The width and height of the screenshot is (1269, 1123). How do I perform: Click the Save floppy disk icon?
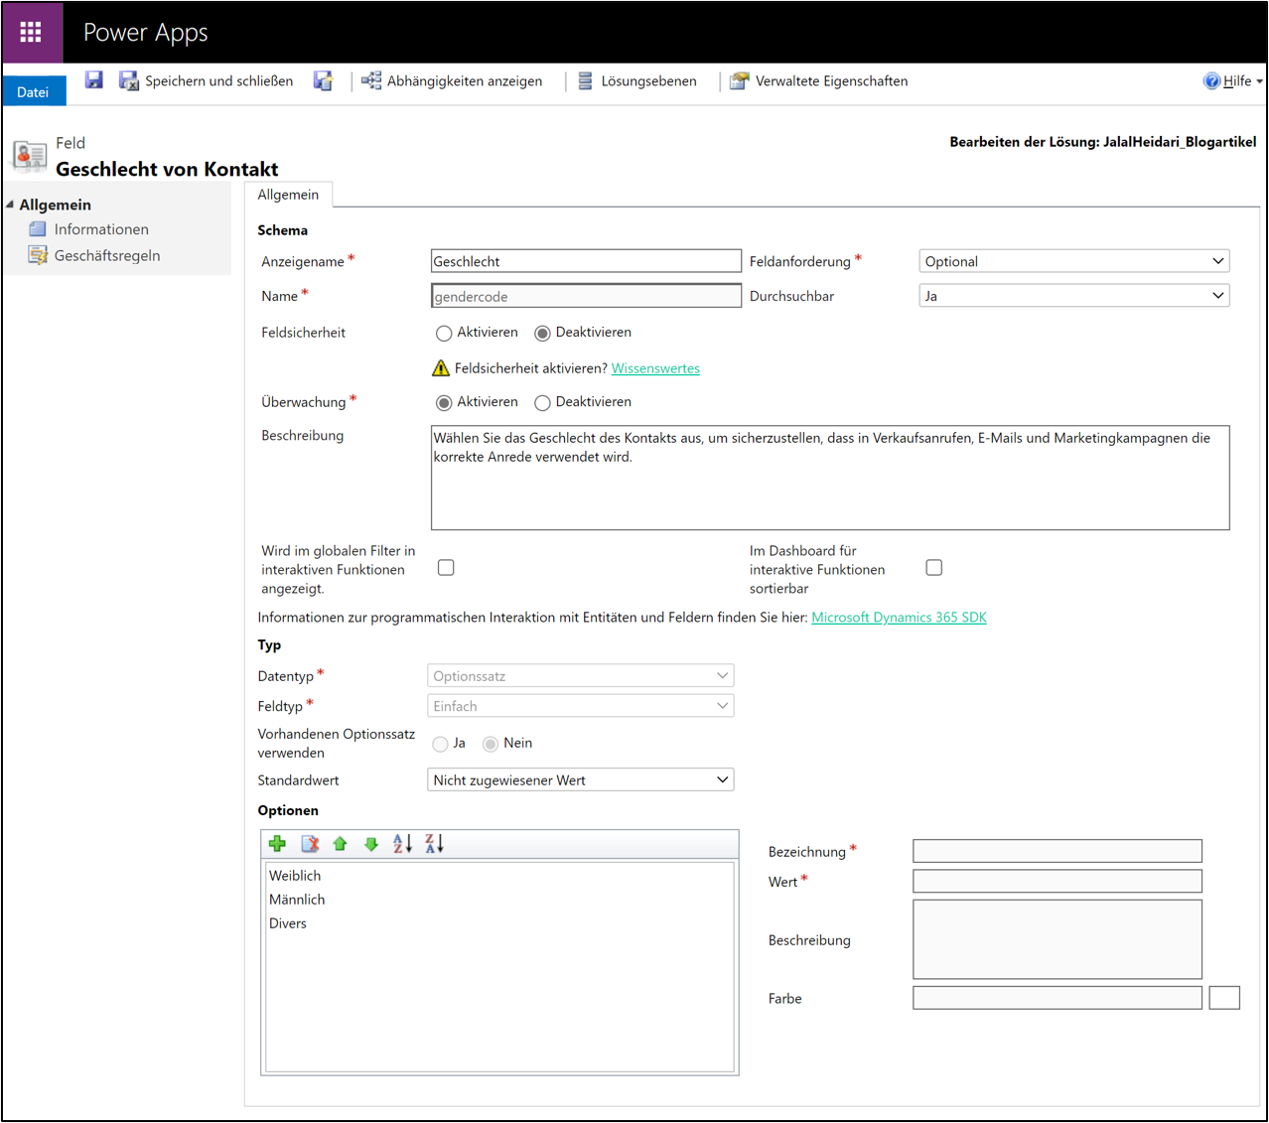click(x=94, y=80)
